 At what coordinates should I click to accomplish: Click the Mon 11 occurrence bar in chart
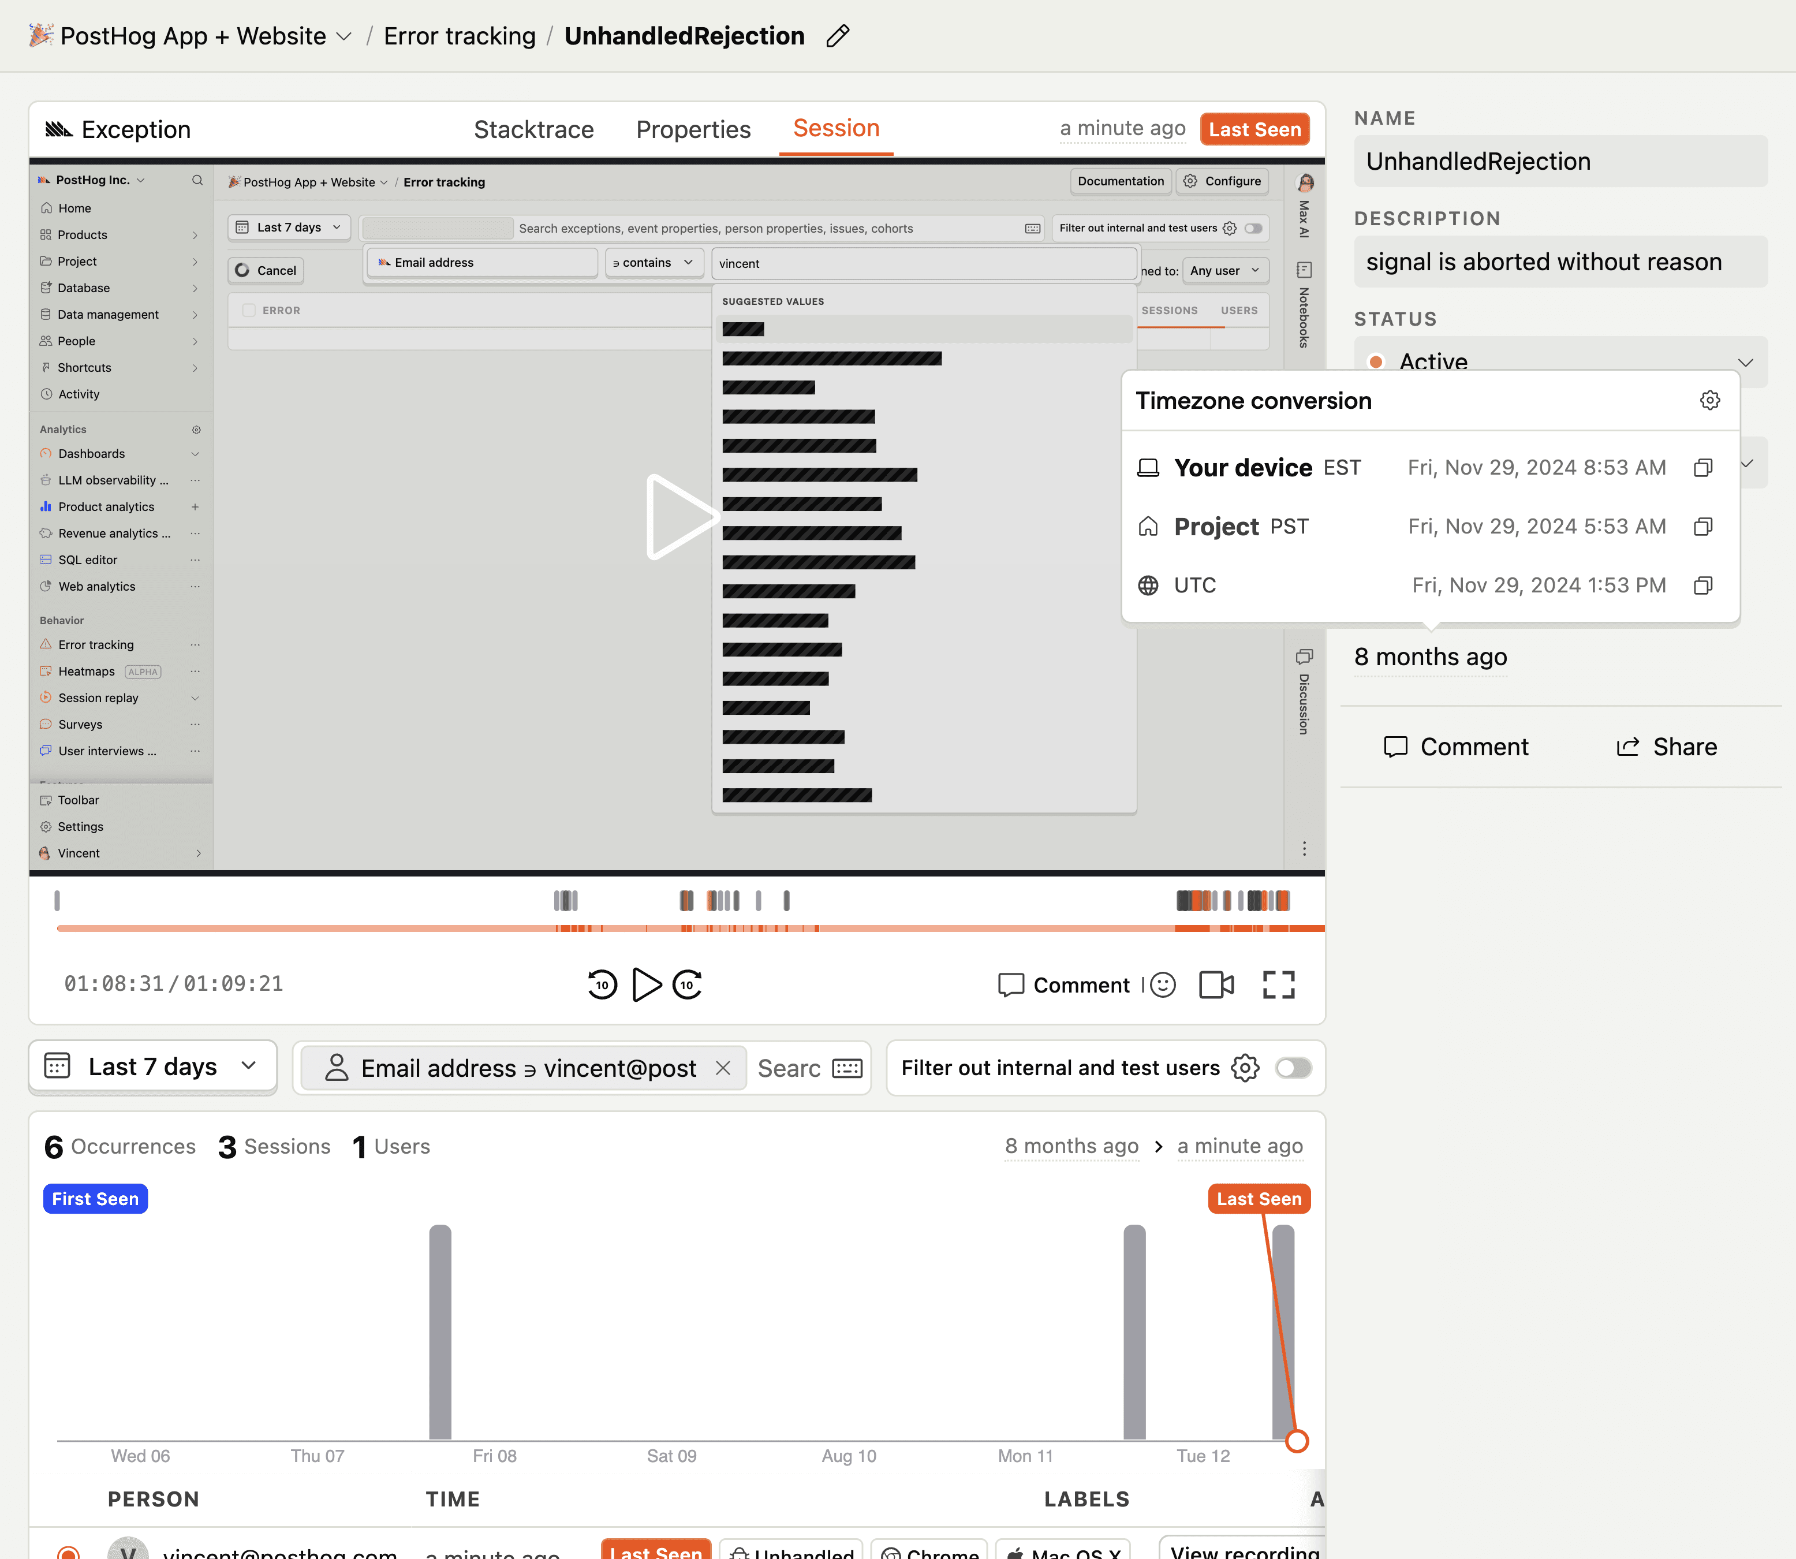click(x=1134, y=1332)
